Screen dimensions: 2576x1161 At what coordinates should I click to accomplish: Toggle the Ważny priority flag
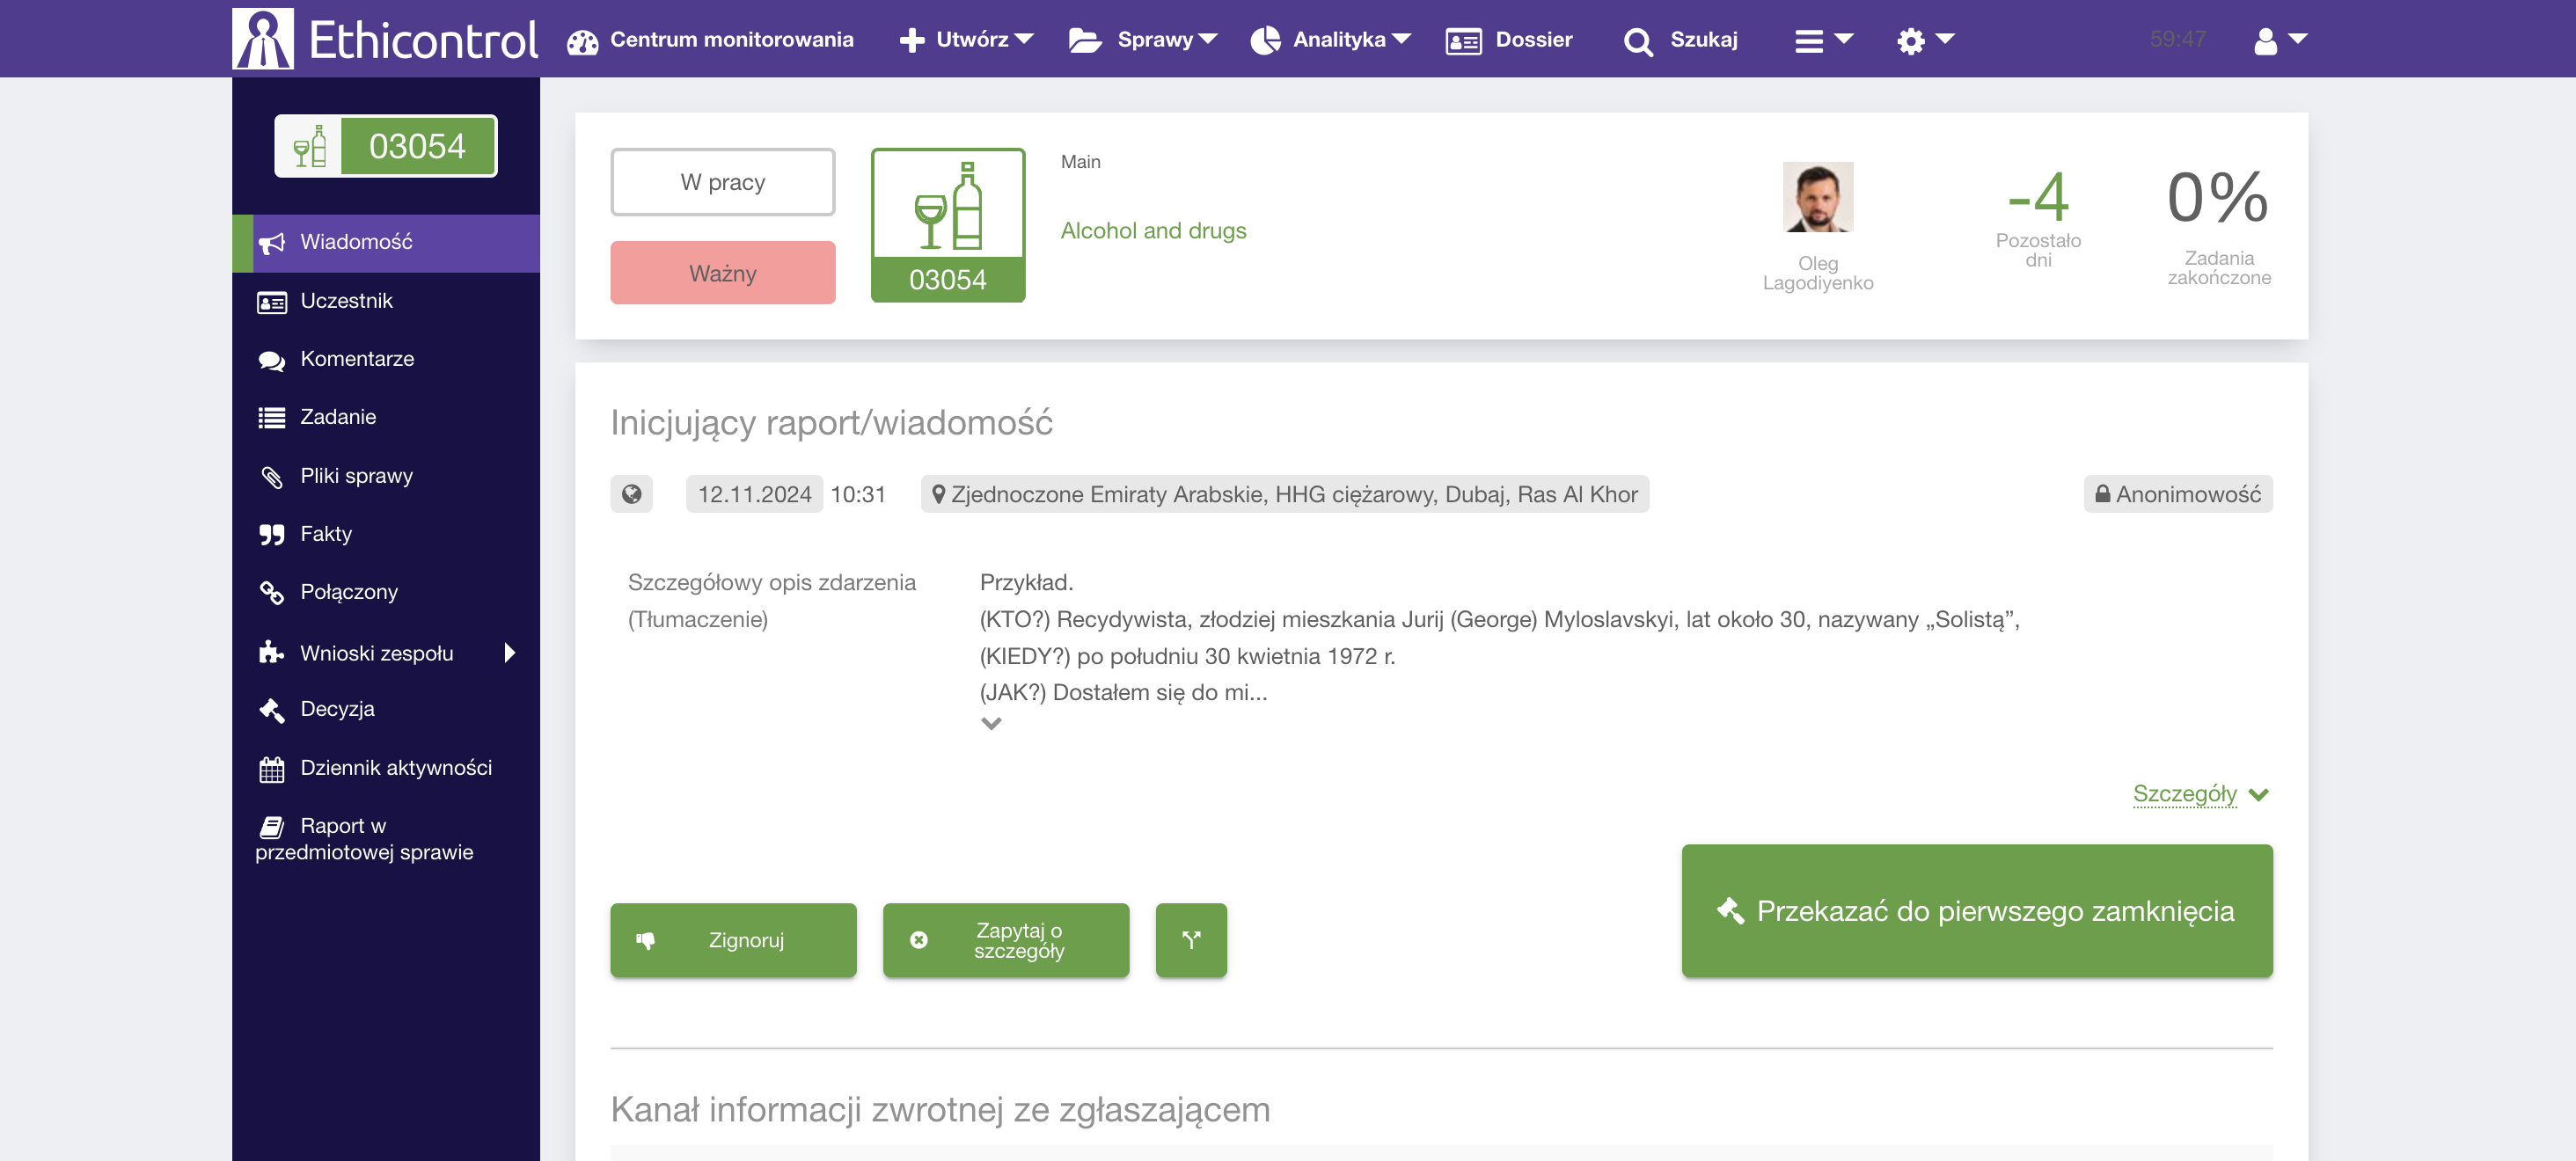coord(722,273)
